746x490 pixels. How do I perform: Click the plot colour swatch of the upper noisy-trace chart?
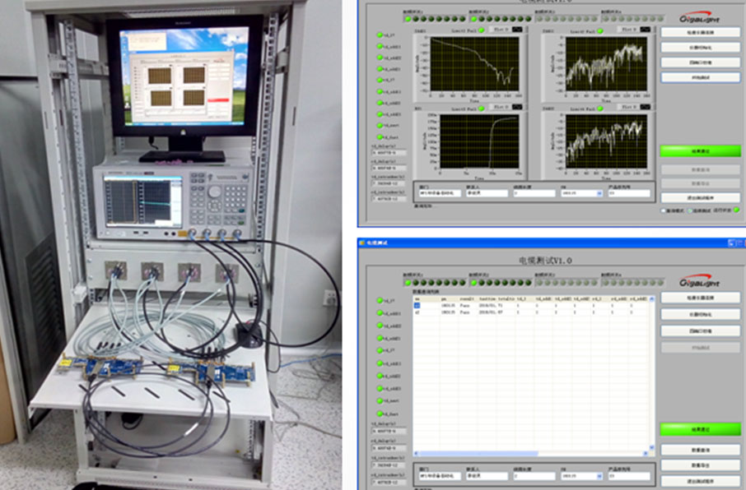(x=646, y=30)
